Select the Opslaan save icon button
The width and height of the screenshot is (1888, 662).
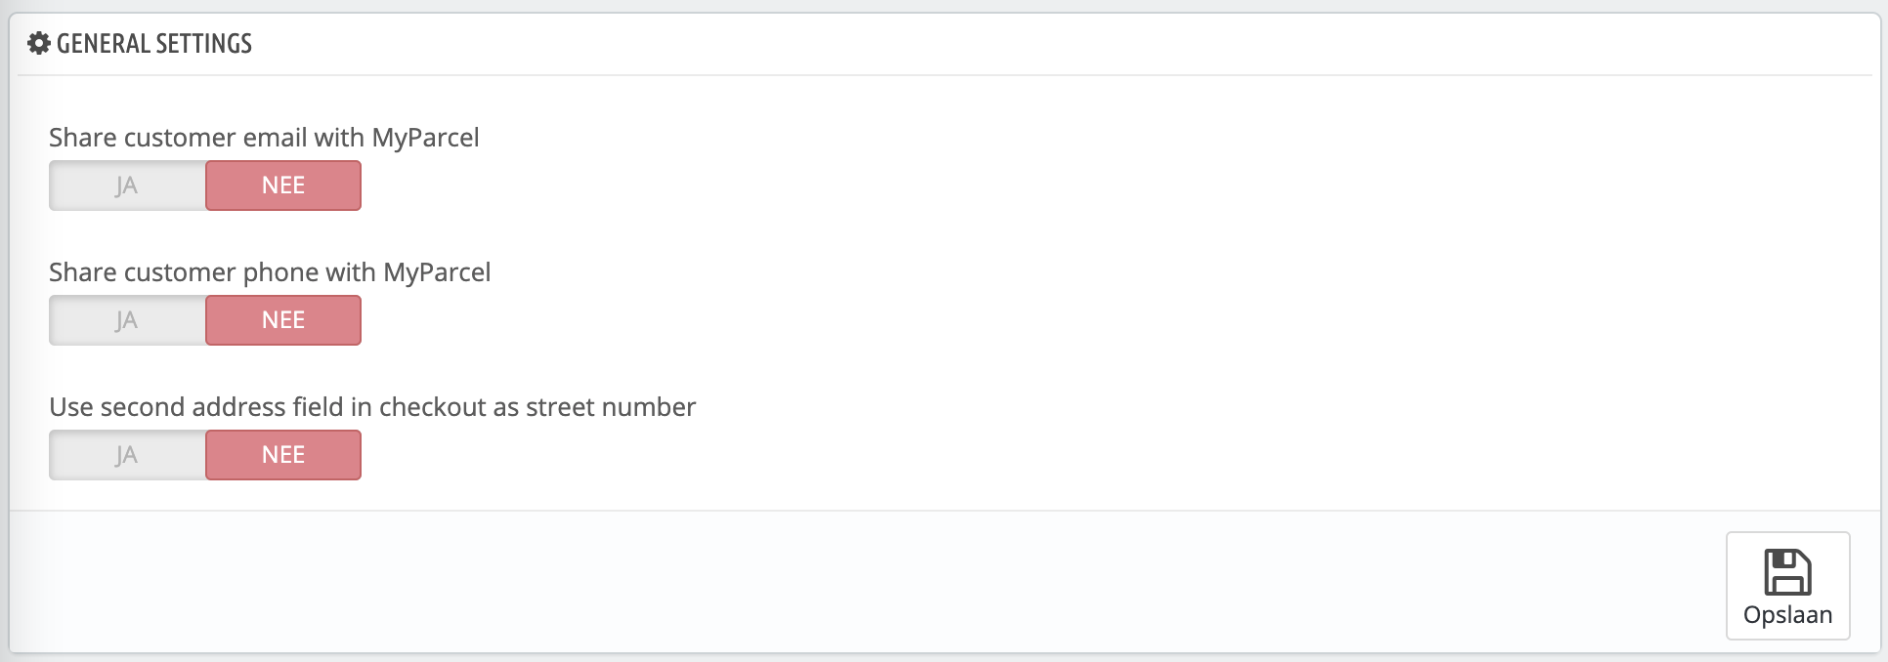(1787, 586)
